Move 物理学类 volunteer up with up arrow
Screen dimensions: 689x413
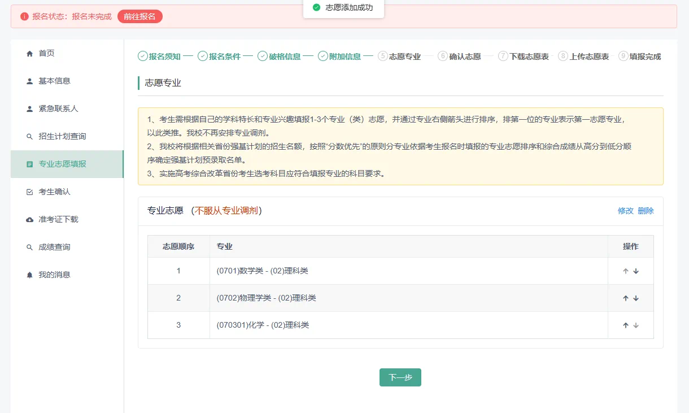[625, 298]
